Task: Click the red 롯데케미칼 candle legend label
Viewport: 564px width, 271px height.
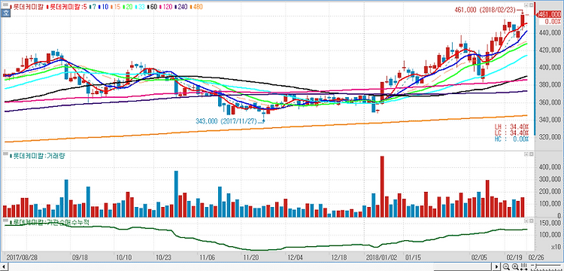Action: [27, 7]
